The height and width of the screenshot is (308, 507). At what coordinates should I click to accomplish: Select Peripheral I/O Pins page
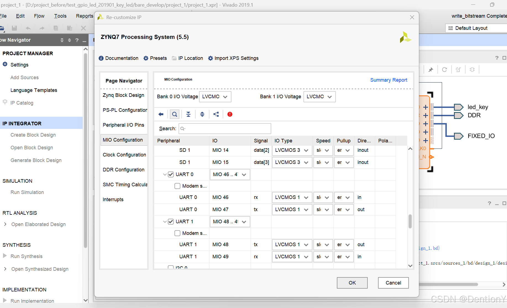tap(124, 125)
